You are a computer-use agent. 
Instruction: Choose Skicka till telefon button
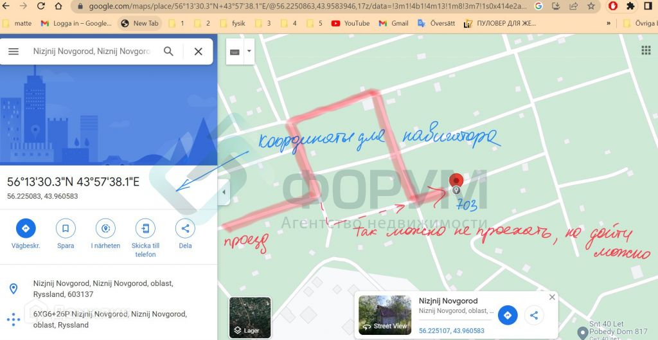point(146,238)
